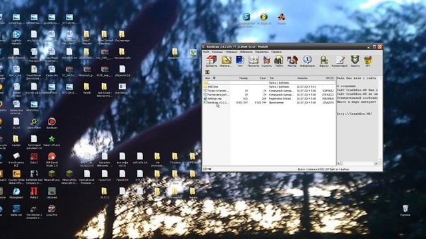
Task: Click the up-one-level icon below the toolbar
Action: [207, 72]
